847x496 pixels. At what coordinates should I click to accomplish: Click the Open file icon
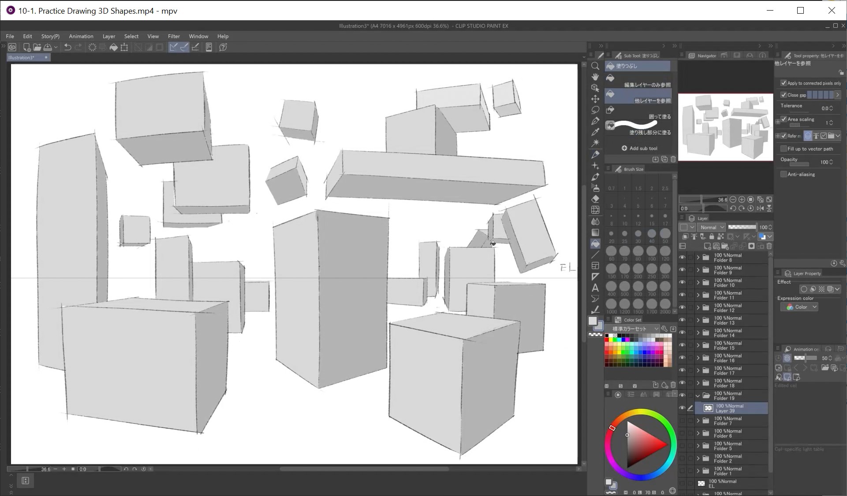(x=37, y=47)
